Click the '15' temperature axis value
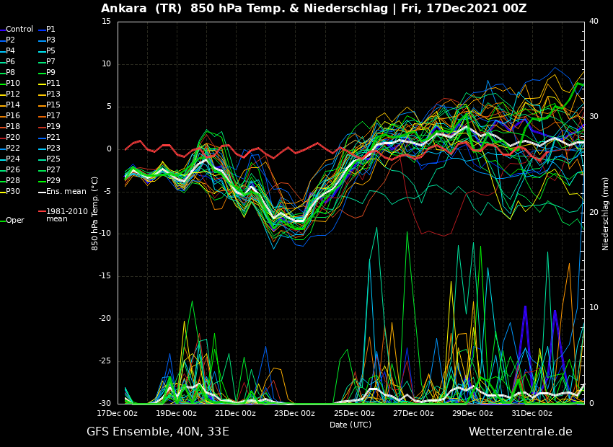The image size is (613, 447). click(106, 22)
